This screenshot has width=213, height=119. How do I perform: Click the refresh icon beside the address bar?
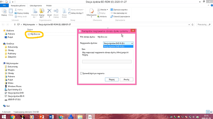(193, 25)
